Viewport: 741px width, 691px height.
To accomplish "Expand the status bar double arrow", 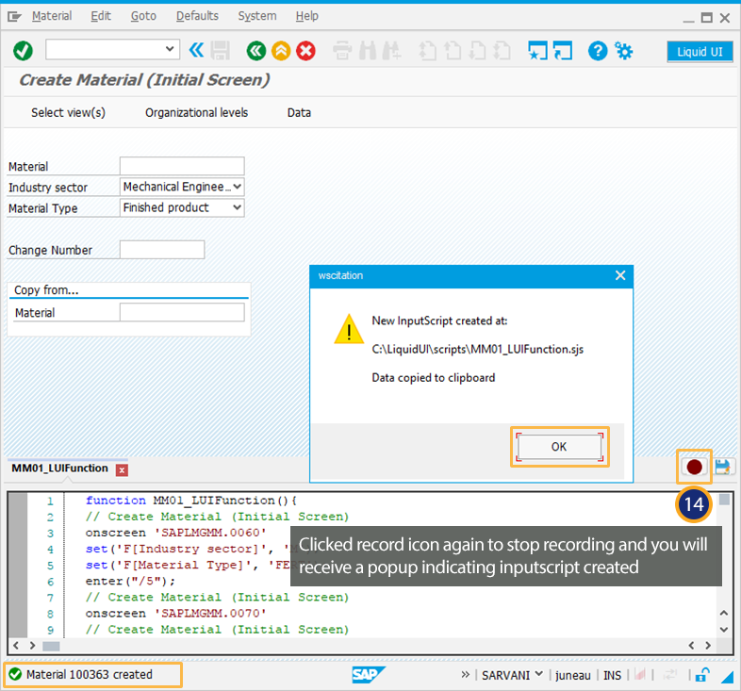I will (466, 674).
